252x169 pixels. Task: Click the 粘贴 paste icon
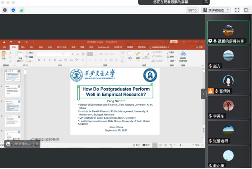[4, 57]
